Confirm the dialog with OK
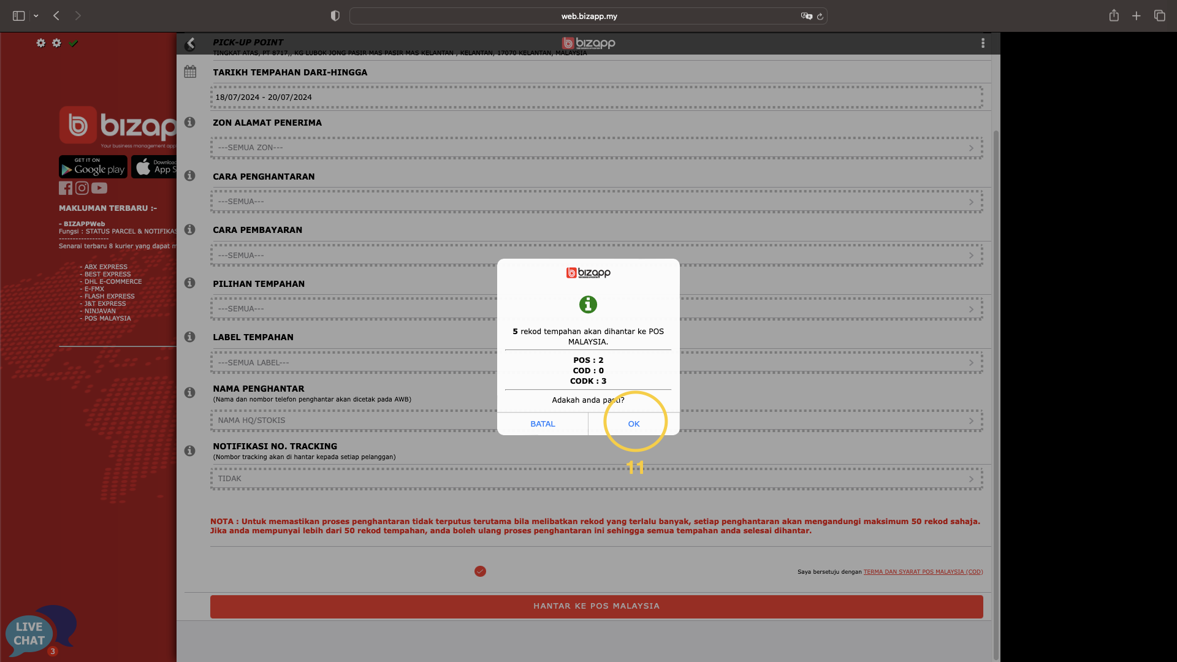Image resolution: width=1177 pixels, height=662 pixels. pos(634,424)
